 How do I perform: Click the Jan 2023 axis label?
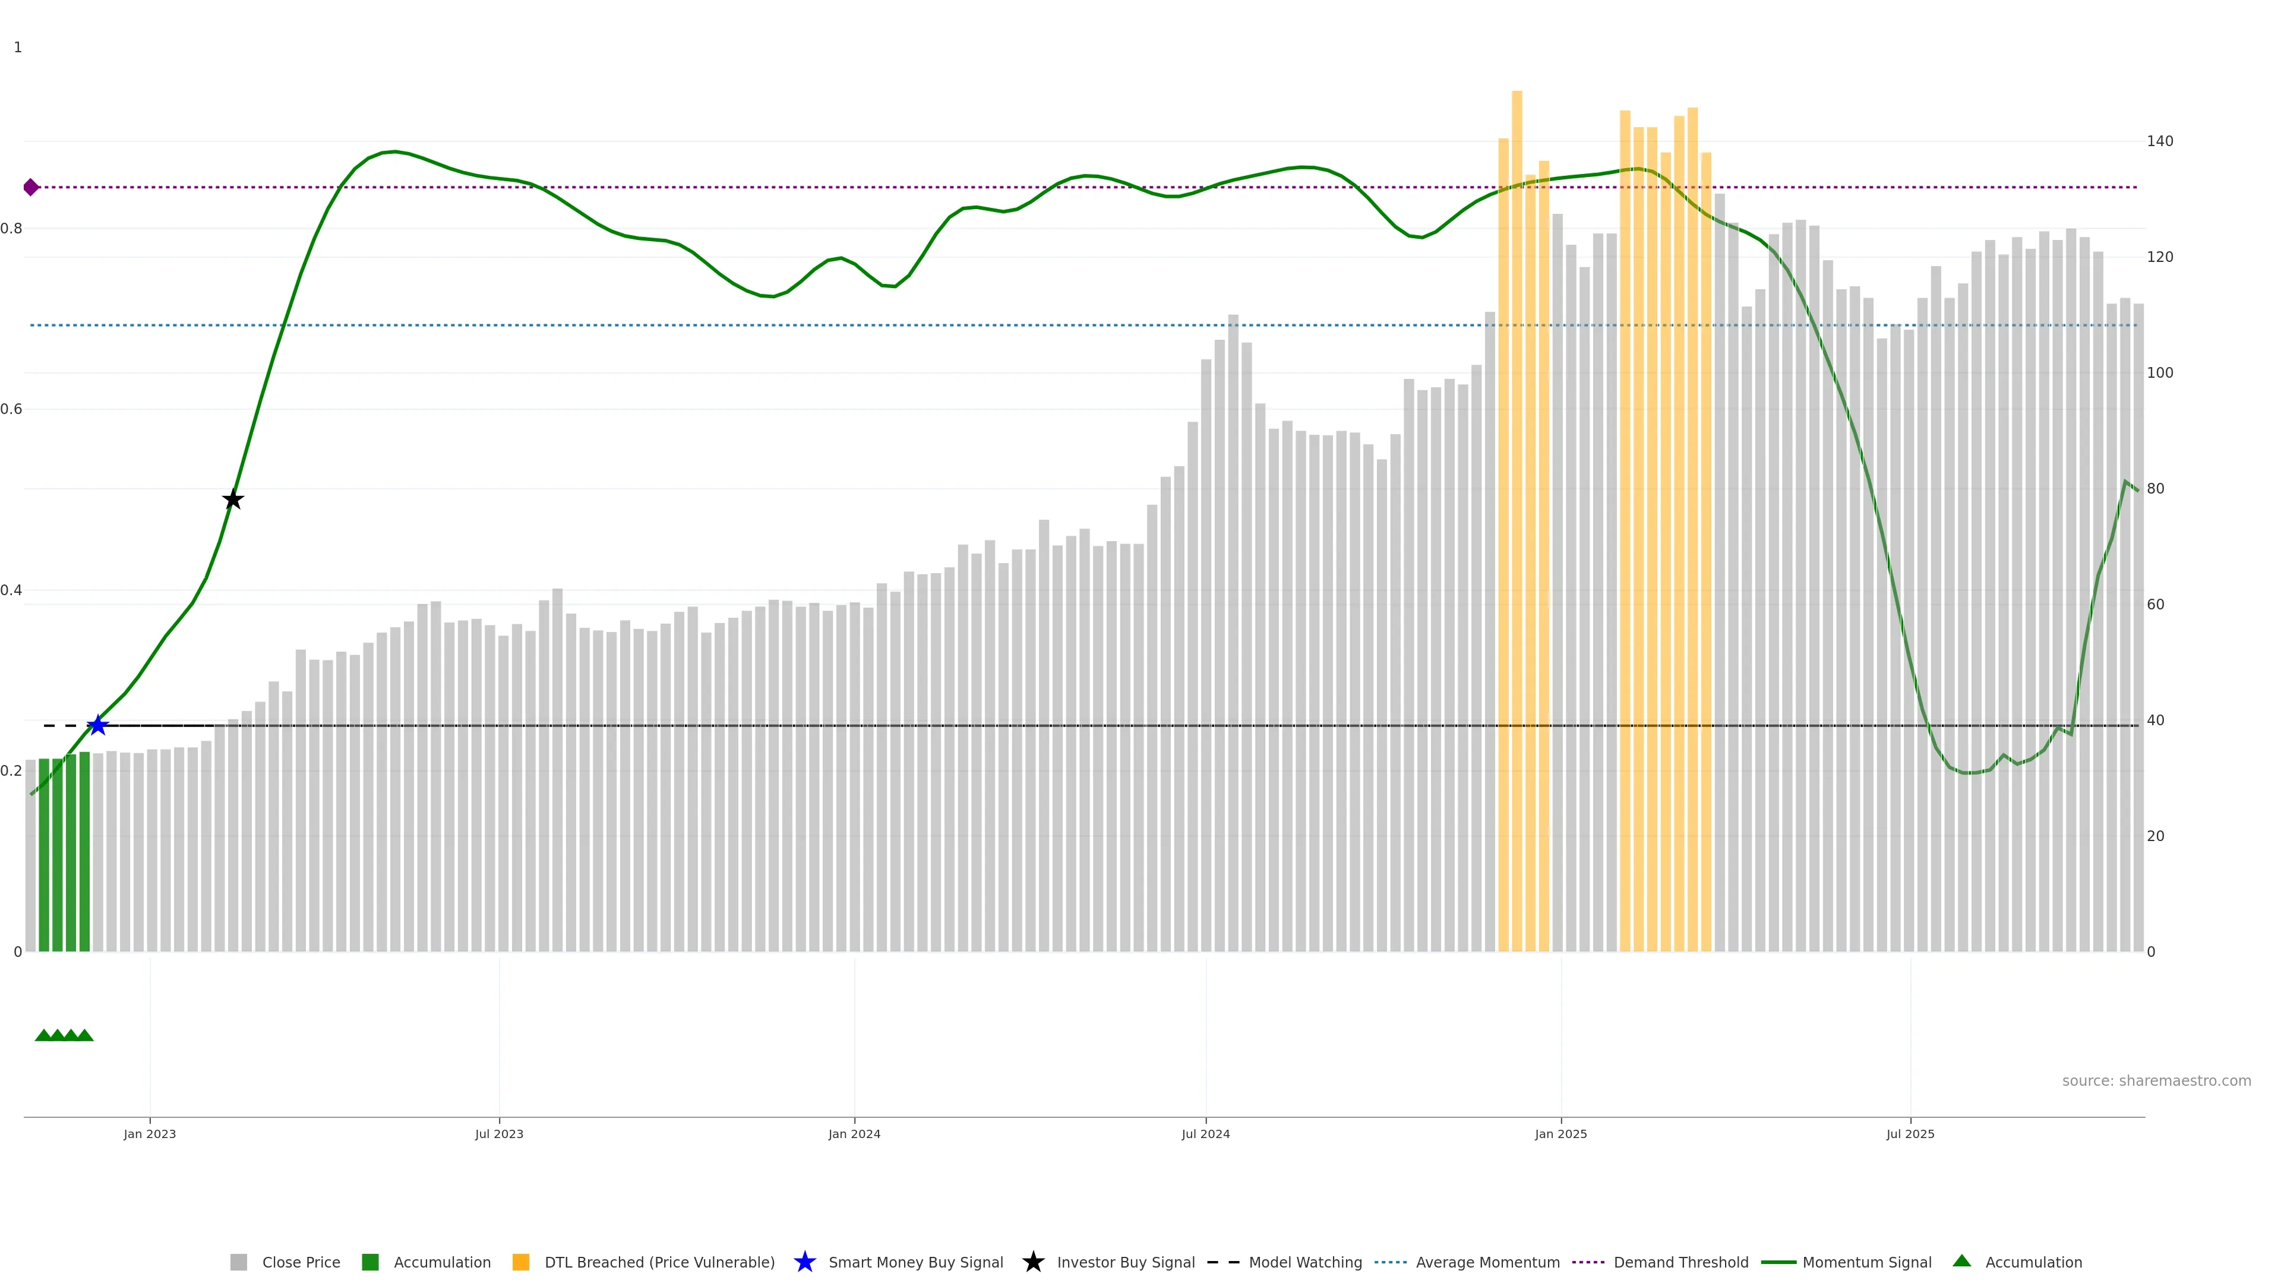150,1133
